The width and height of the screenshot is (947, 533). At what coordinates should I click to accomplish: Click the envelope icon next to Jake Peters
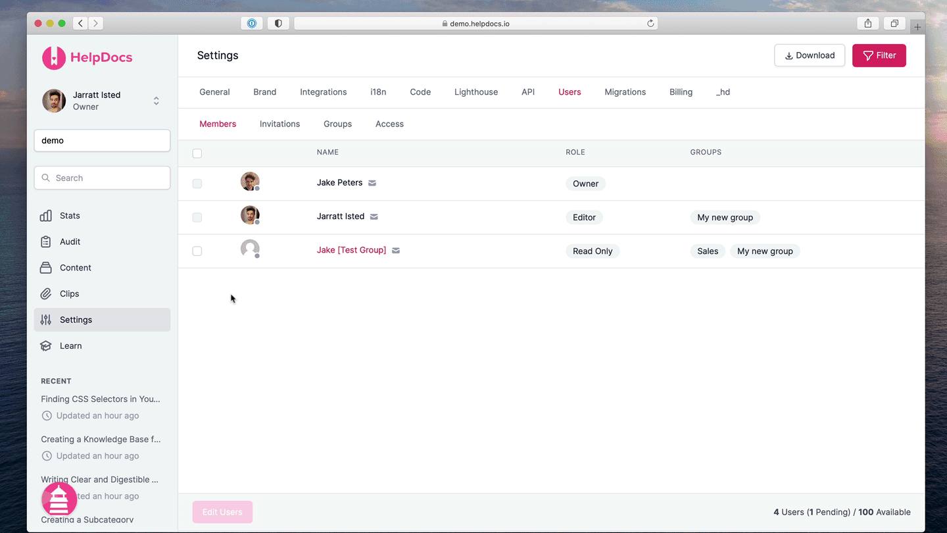[x=372, y=183]
